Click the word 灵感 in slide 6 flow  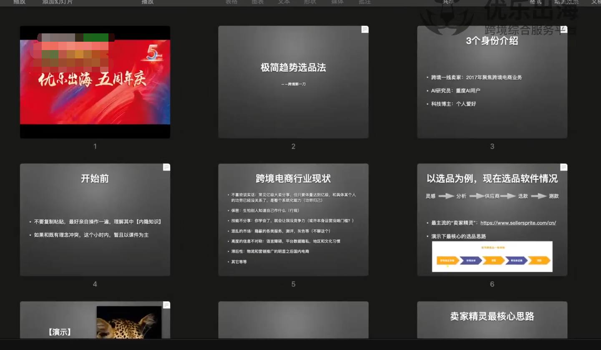tap(430, 196)
